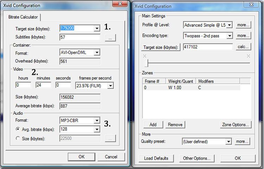Click Load Defaults button

point(156,158)
